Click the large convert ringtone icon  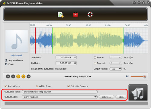[x=138, y=92]
